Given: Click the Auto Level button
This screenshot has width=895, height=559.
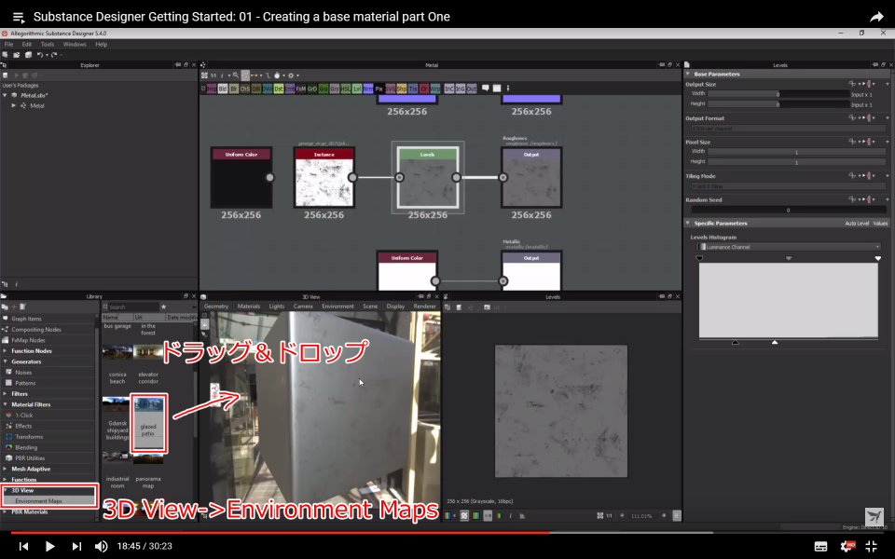Looking at the screenshot, I should (x=857, y=224).
